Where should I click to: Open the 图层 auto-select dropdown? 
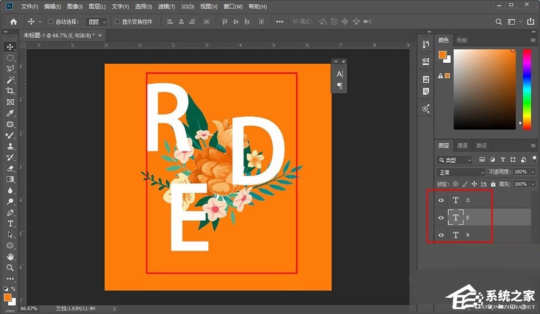[96, 22]
